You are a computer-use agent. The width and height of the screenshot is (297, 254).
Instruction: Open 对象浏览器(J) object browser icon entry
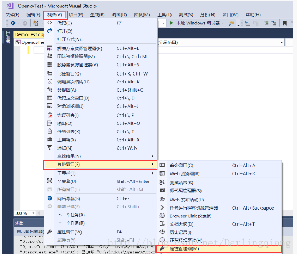[100, 106]
